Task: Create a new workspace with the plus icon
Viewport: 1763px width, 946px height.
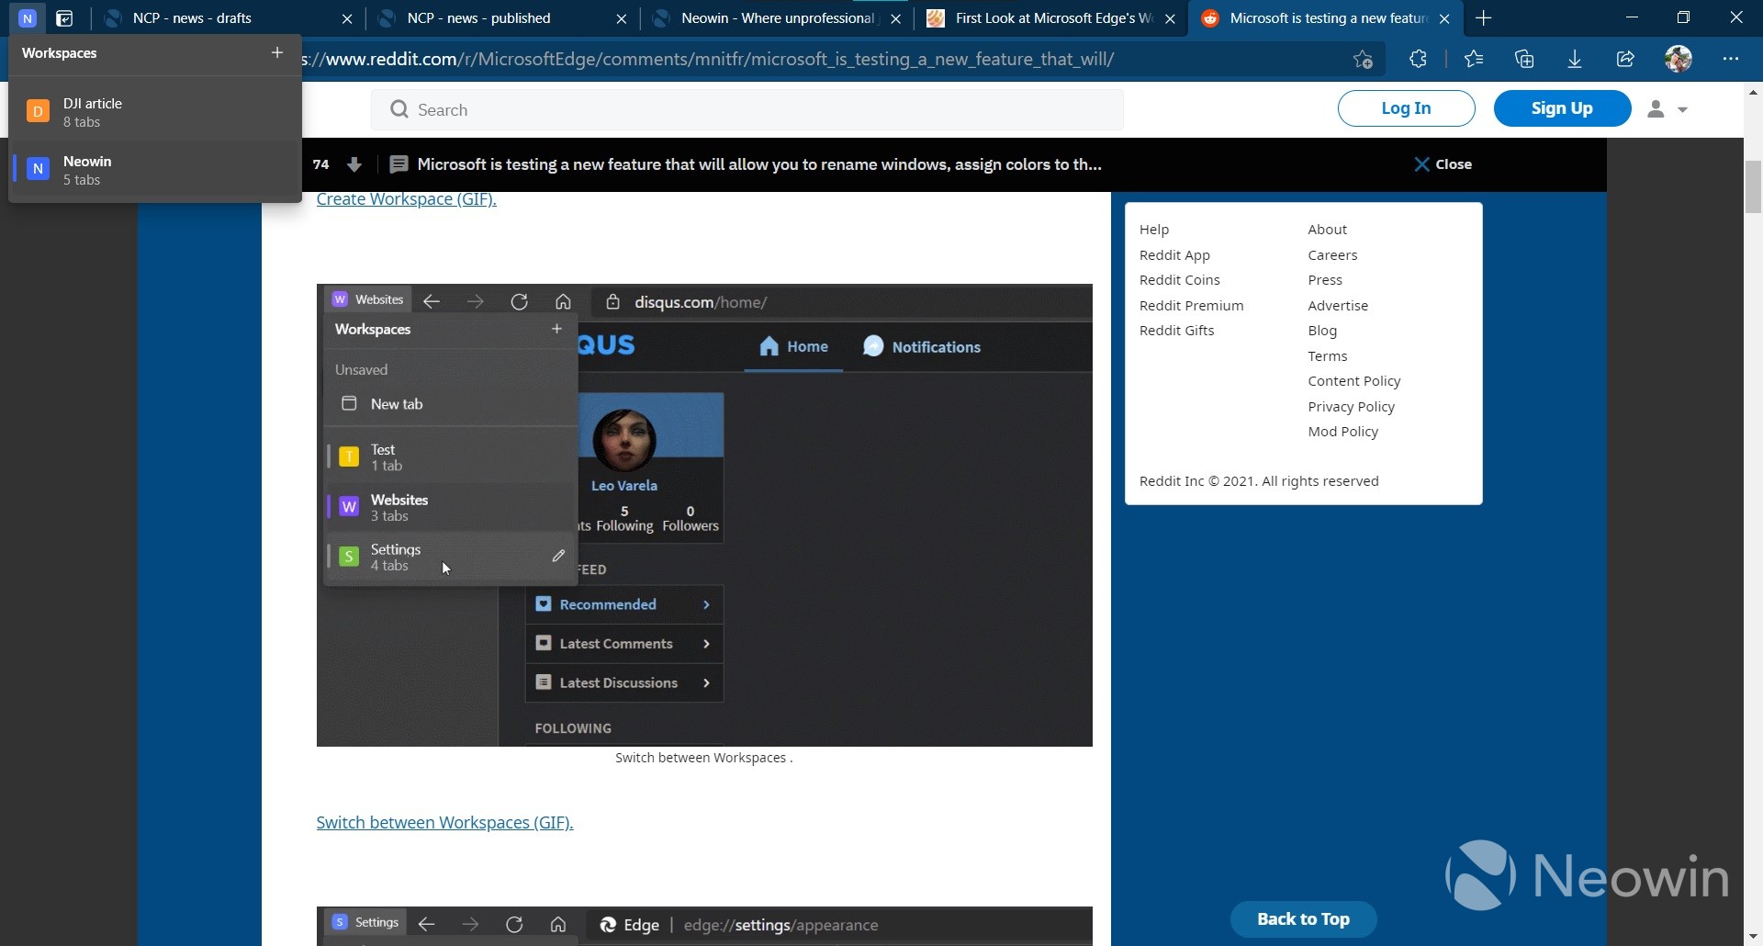Action: point(276,52)
